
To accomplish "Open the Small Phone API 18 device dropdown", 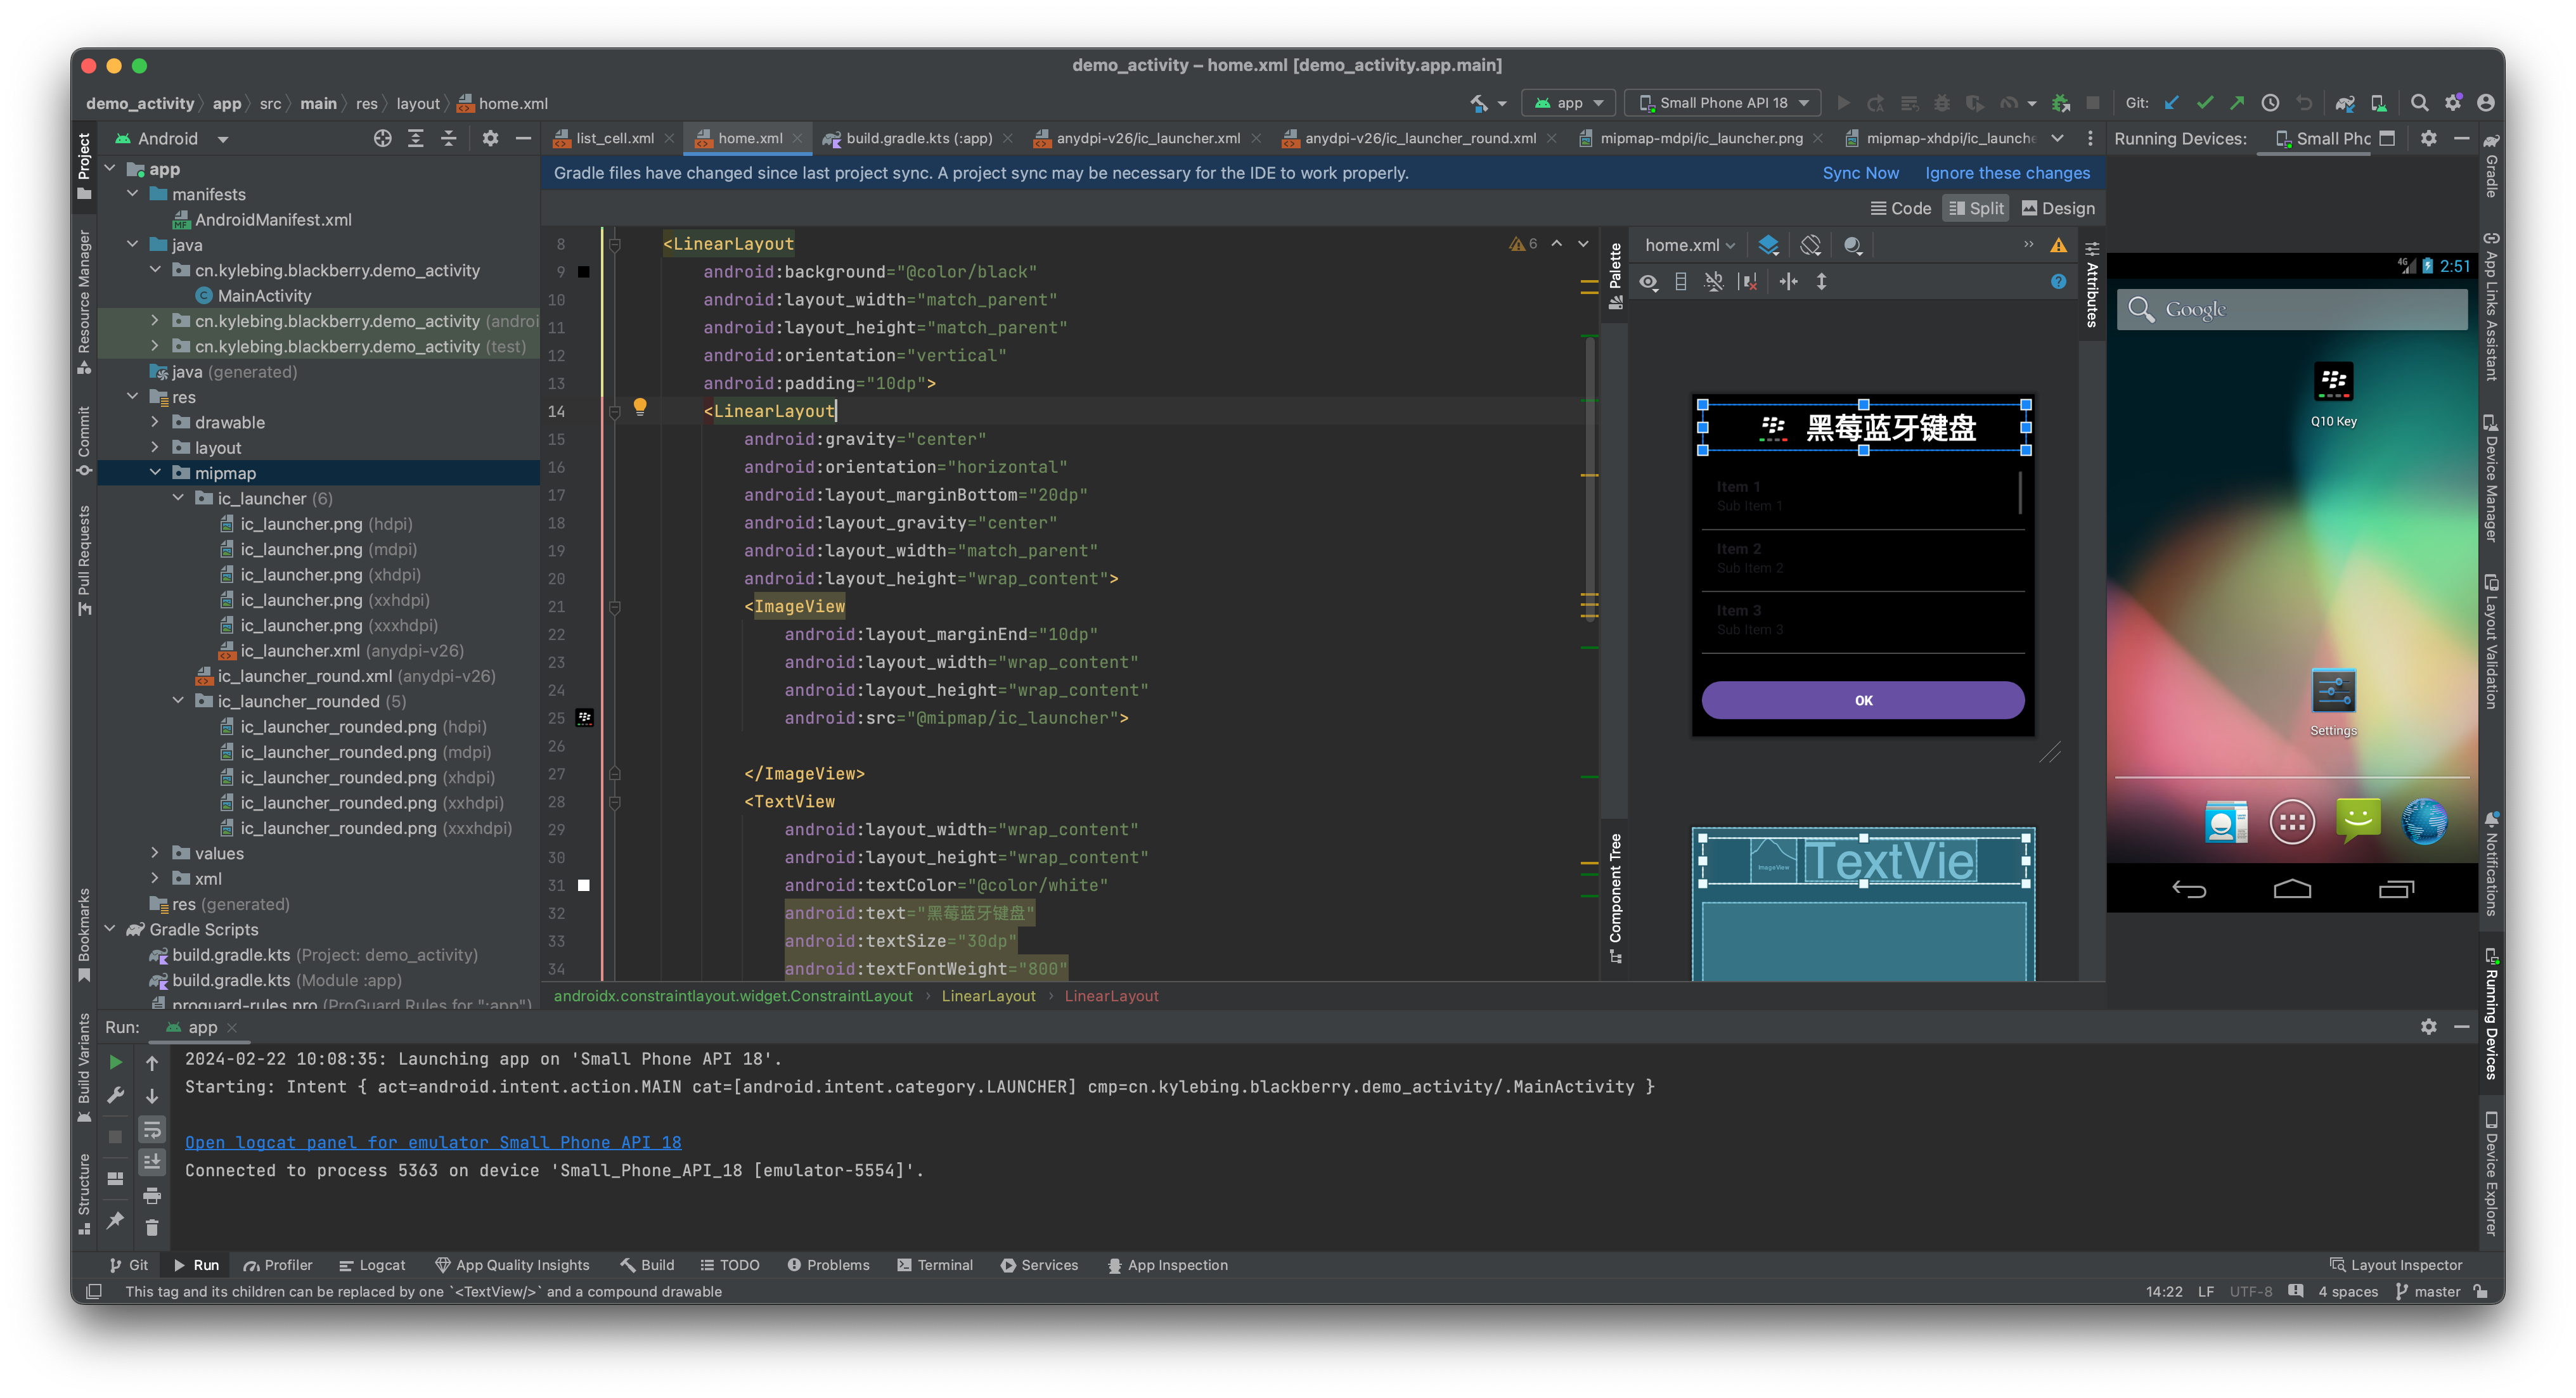I will pos(1722,103).
